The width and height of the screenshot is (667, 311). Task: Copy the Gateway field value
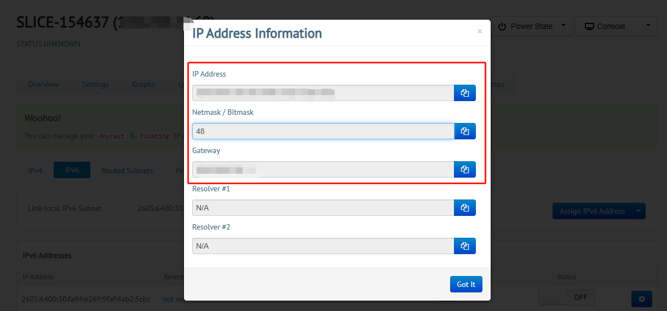coord(465,169)
